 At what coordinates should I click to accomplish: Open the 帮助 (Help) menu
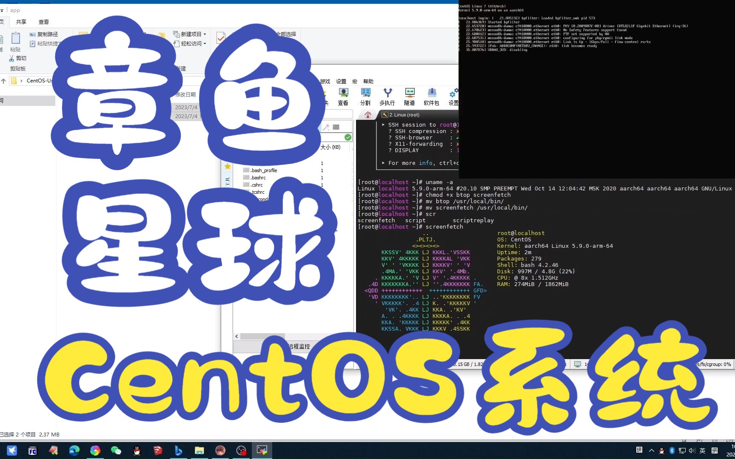point(368,81)
